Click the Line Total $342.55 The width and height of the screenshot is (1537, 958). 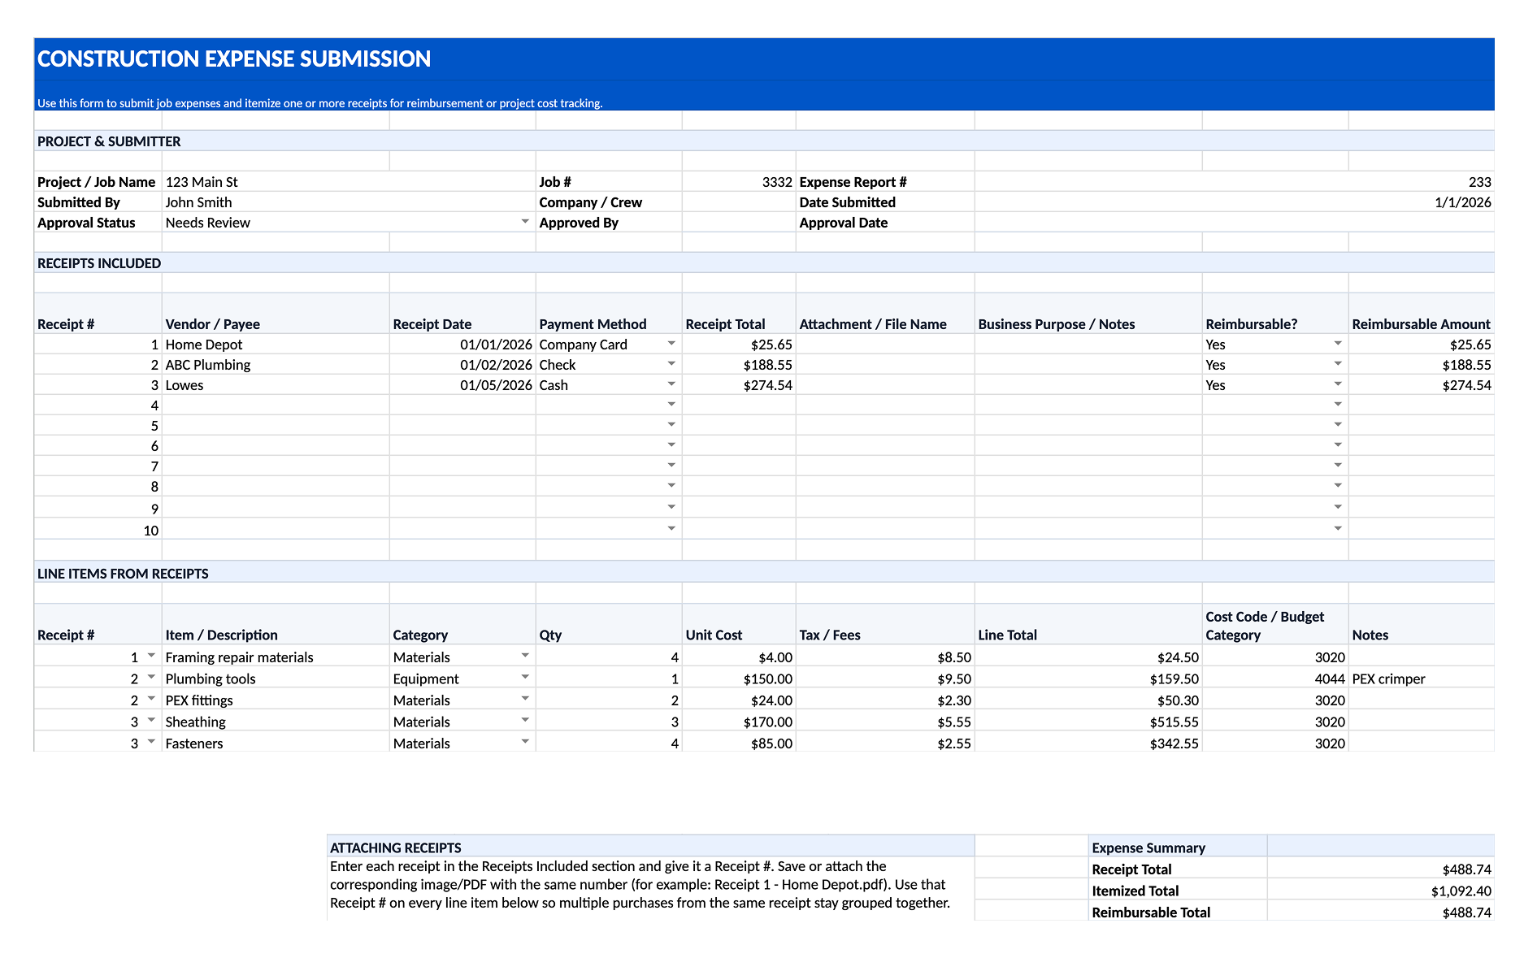(x=1088, y=743)
